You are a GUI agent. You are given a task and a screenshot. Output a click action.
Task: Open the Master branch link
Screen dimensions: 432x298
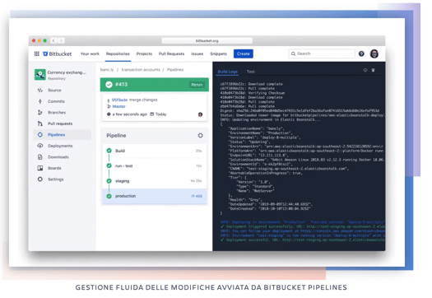(x=118, y=106)
